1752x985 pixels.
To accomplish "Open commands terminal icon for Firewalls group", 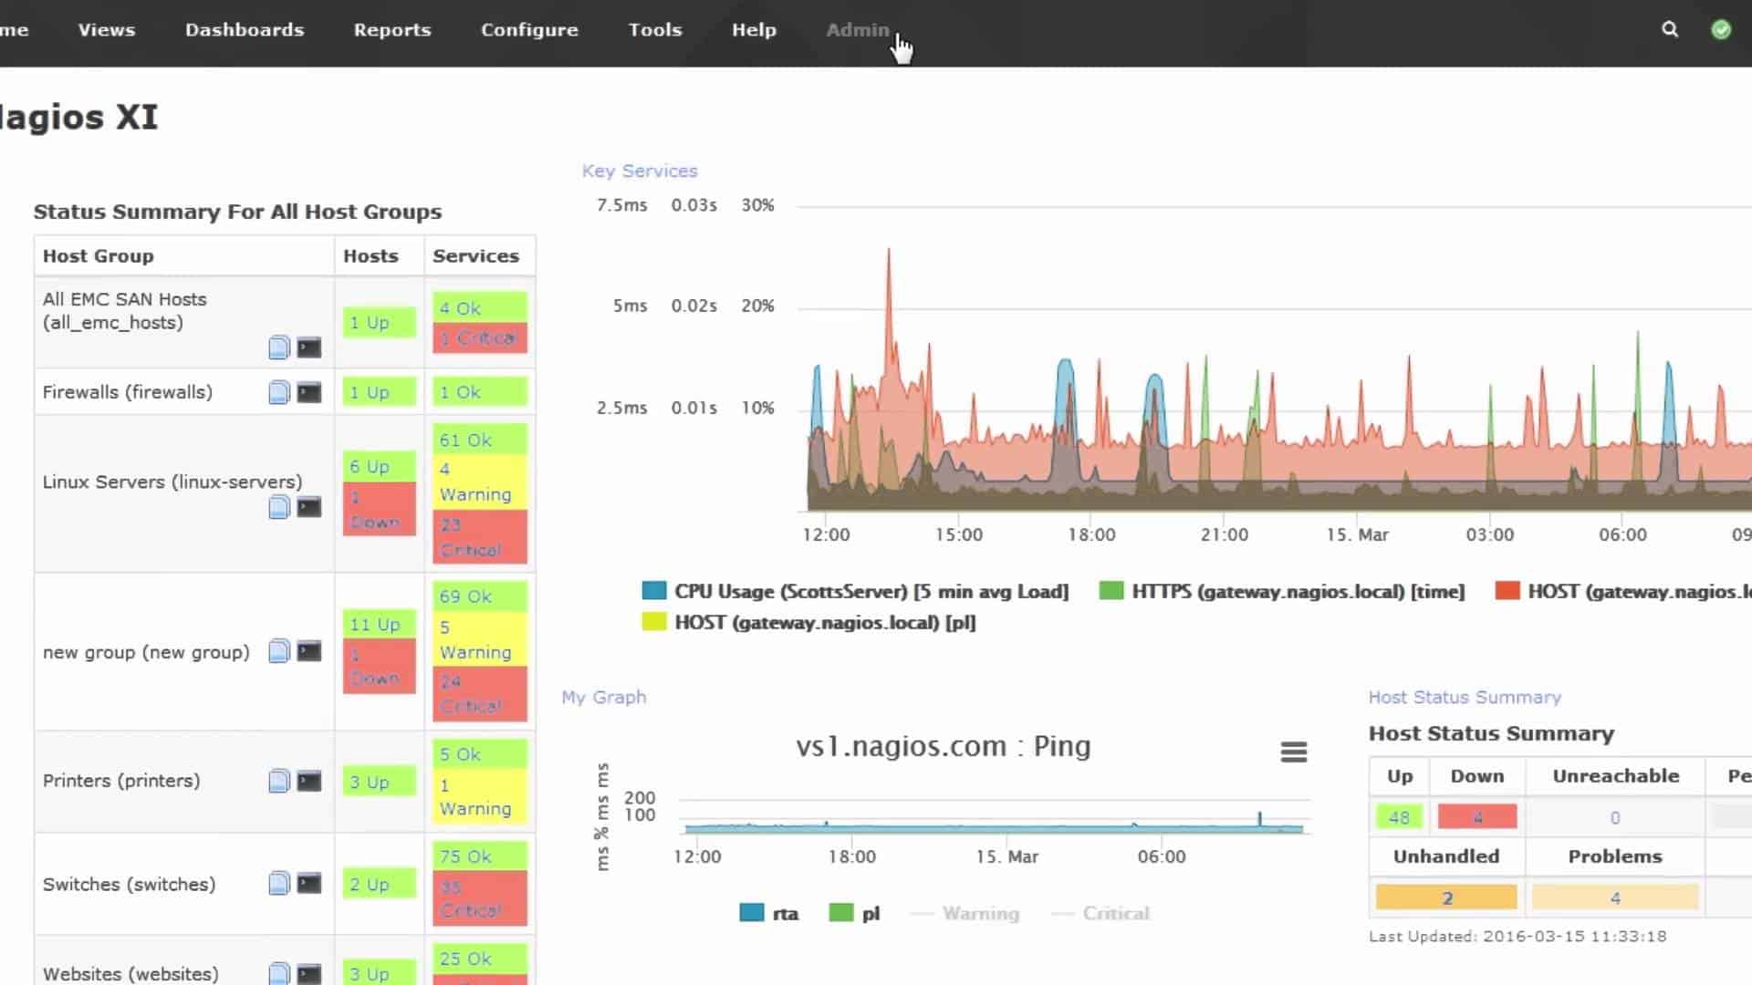I will [x=309, y=392].
